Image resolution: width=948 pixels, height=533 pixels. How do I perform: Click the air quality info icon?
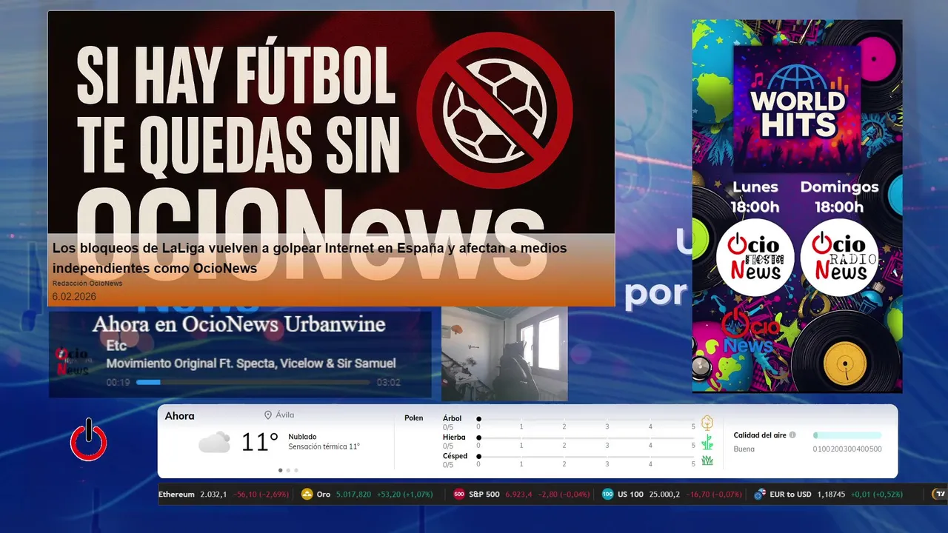(x=792, y=435)
